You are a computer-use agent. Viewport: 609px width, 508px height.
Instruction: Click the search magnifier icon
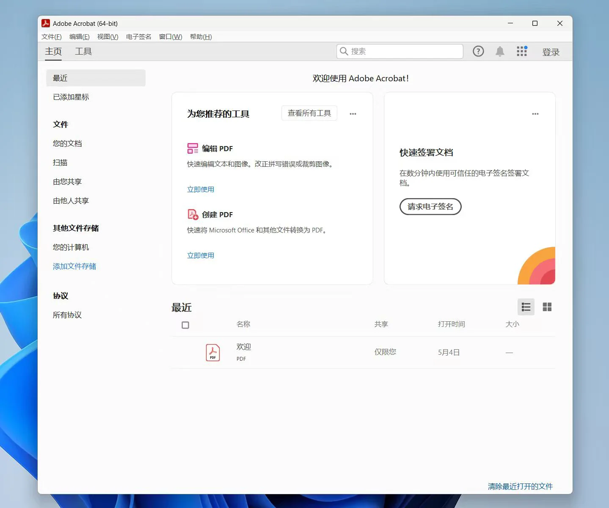(344, 51)
